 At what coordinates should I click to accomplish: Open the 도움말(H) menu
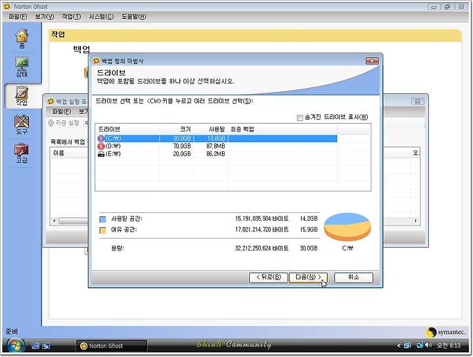click(133, 16)
